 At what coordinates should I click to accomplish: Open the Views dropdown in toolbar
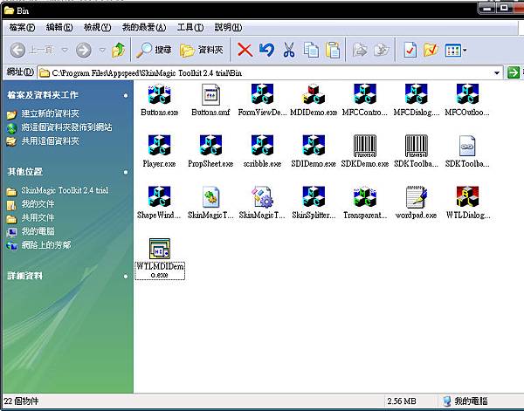(x=457, y=50)
